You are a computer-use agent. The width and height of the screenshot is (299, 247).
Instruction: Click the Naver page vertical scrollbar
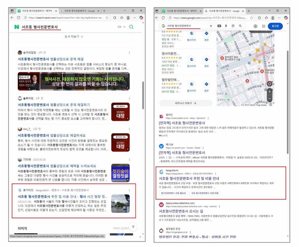pos(143,95)
